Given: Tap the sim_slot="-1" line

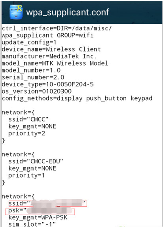Looking at the screenshot, I should click(x=32, y=224).
